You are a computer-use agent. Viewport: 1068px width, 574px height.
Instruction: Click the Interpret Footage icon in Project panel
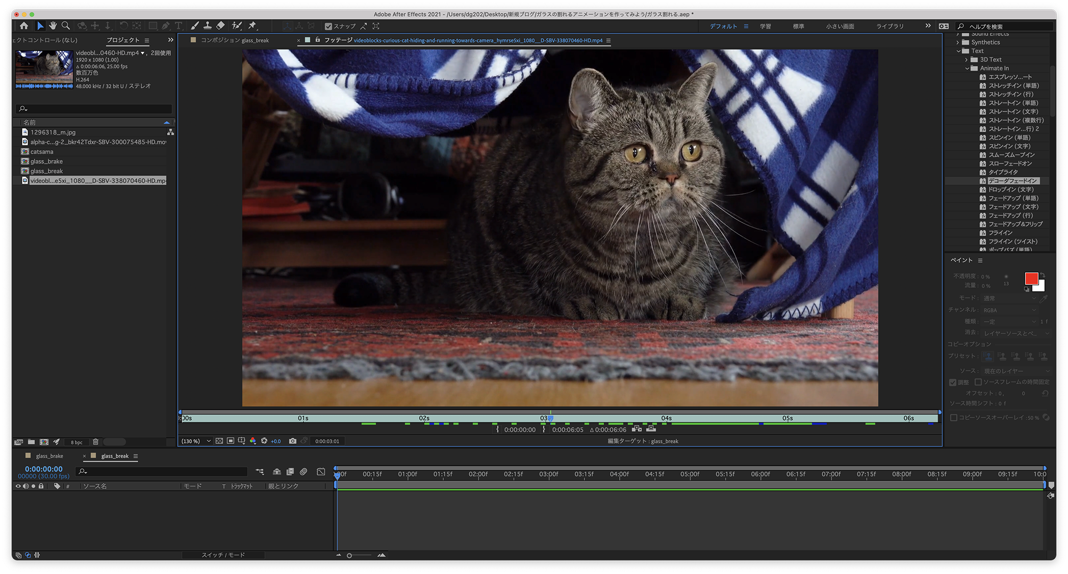(x=19, y=442)
